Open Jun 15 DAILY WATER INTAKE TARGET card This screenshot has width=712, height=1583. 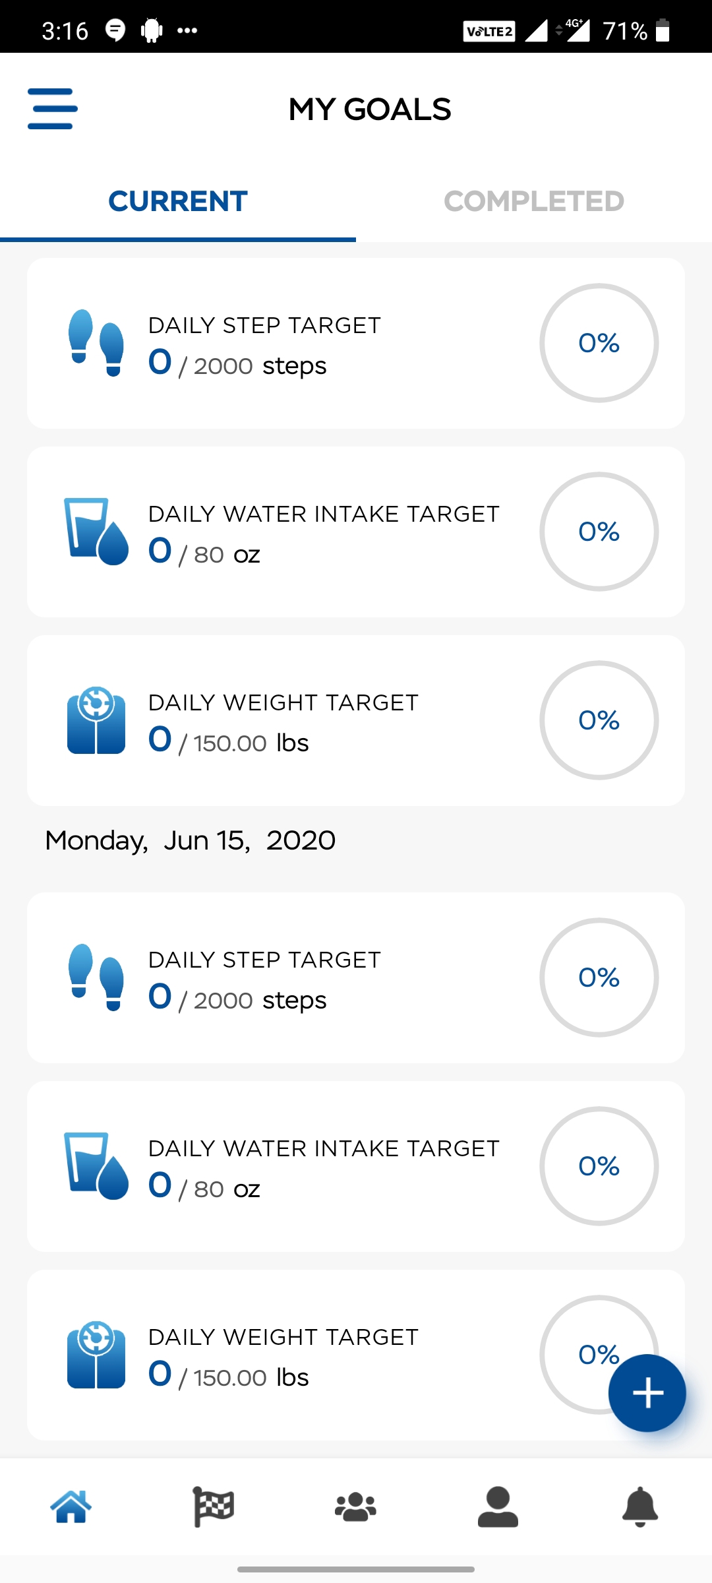356,1166
